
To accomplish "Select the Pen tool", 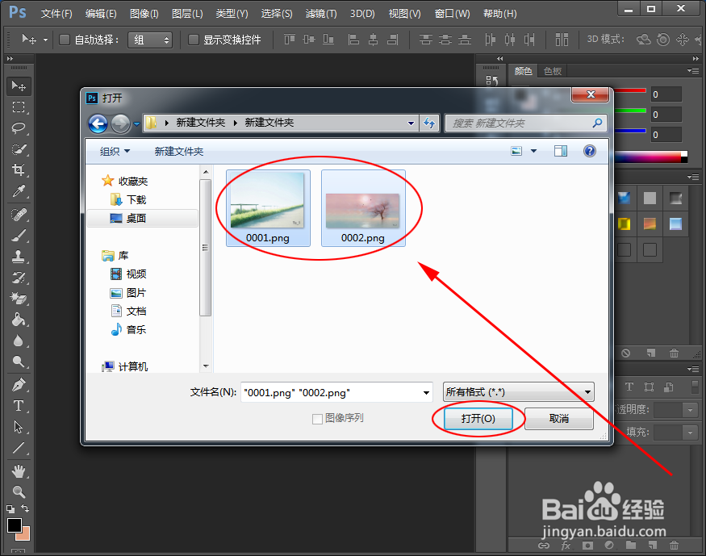I will pyautogui.click(x=19, y=385).
